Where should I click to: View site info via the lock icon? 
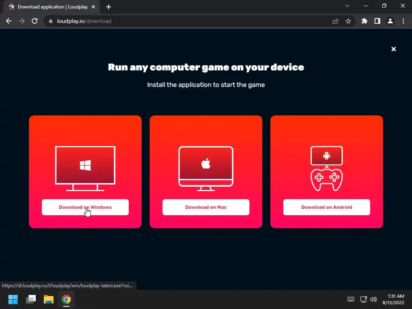[50, 21]
